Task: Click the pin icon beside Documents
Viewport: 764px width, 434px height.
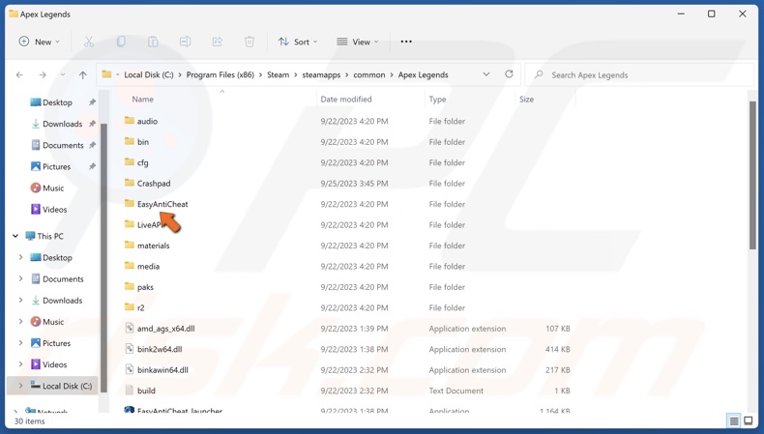Action: point(92,145)
